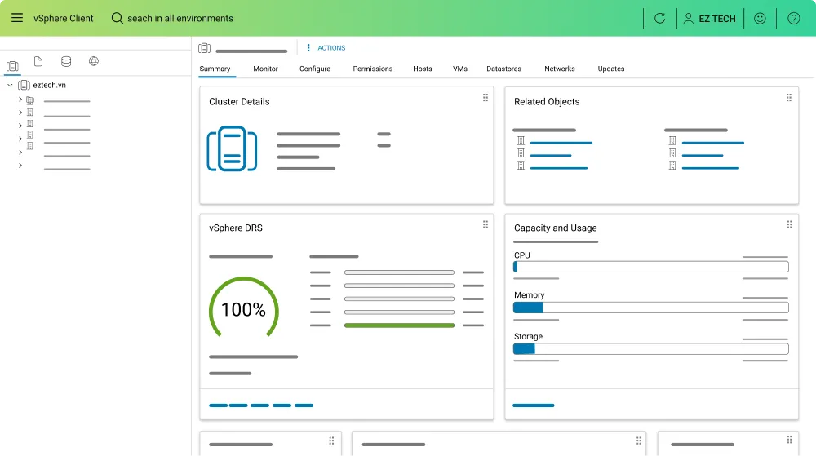Expand the fourth child under eztech.vn
The height and width of the screenshot is (456, 816).
point(20,139)
